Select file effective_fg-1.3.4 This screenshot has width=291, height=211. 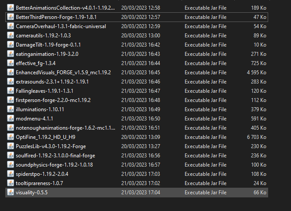pos(36,63)
